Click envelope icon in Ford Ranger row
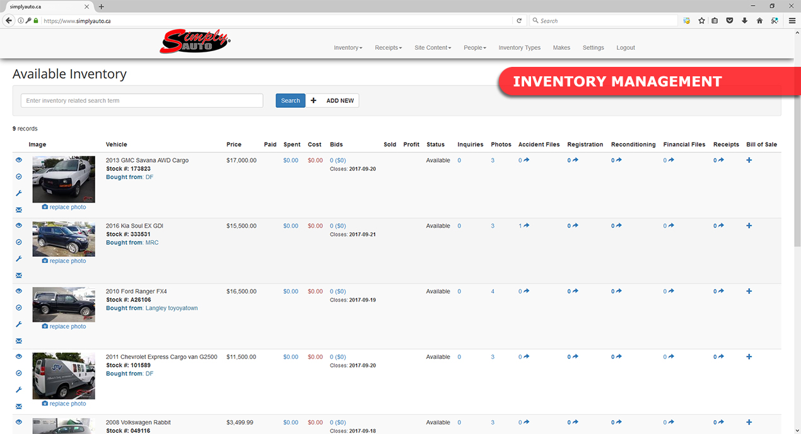Screen dimensions: 801x434 pyautogui.click(x=19, y=341)
